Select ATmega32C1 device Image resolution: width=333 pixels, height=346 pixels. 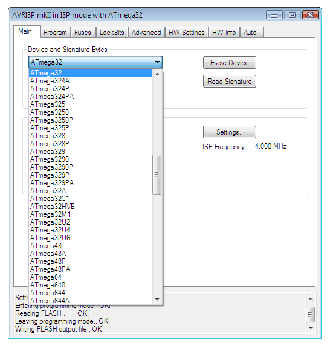(x=90, y=199)
